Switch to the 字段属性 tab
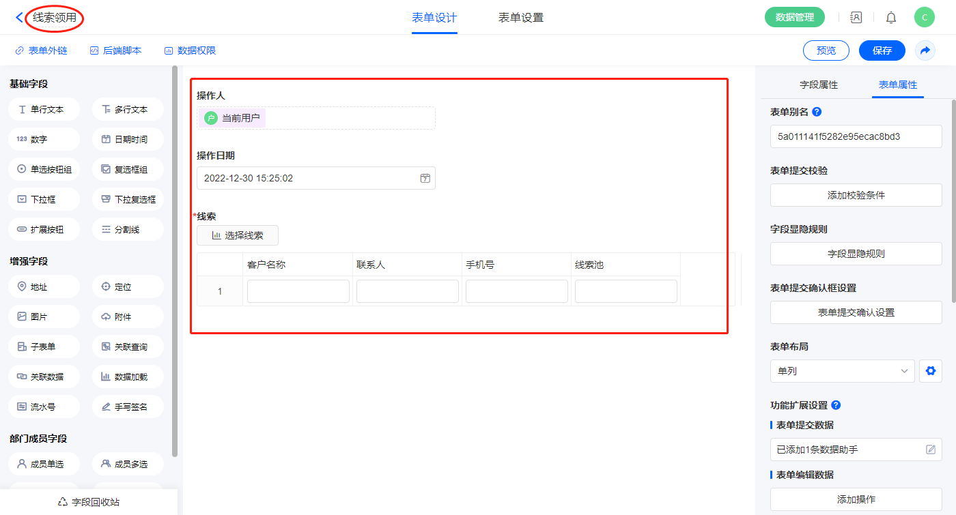The height and width of the screenshot is (515, 956). (818, 85)
